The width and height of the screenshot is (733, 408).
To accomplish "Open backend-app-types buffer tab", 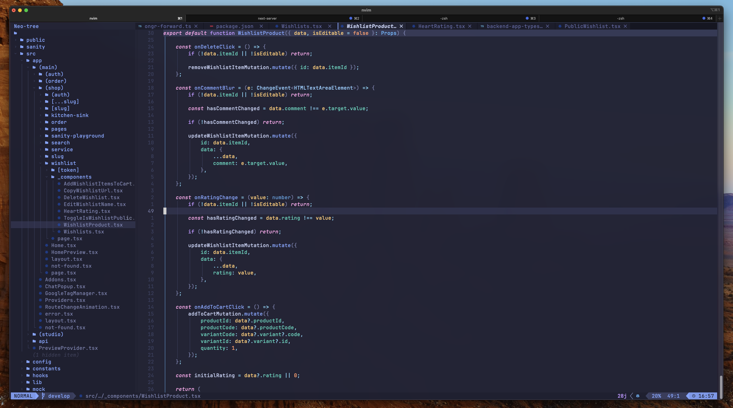I will (514, 26).
